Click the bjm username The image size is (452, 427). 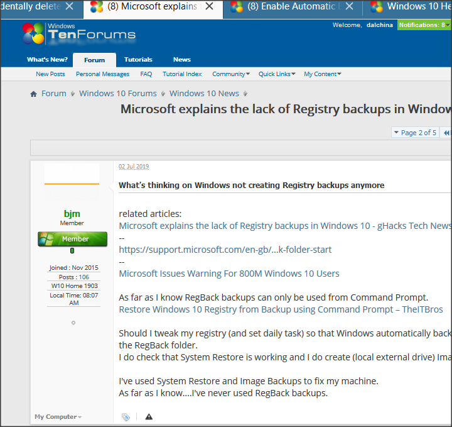tap(72, 214)
